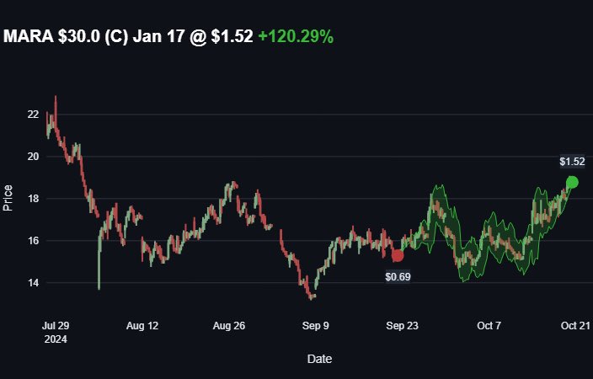Click the Aug 12 date axis label

click(142, 326)
